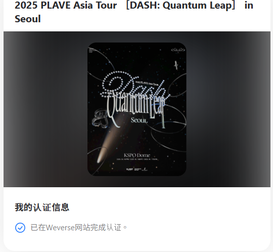Open the 2025 PLAVE Asia Tour event title
273x252 pixels.
click(x=134, y=12)
